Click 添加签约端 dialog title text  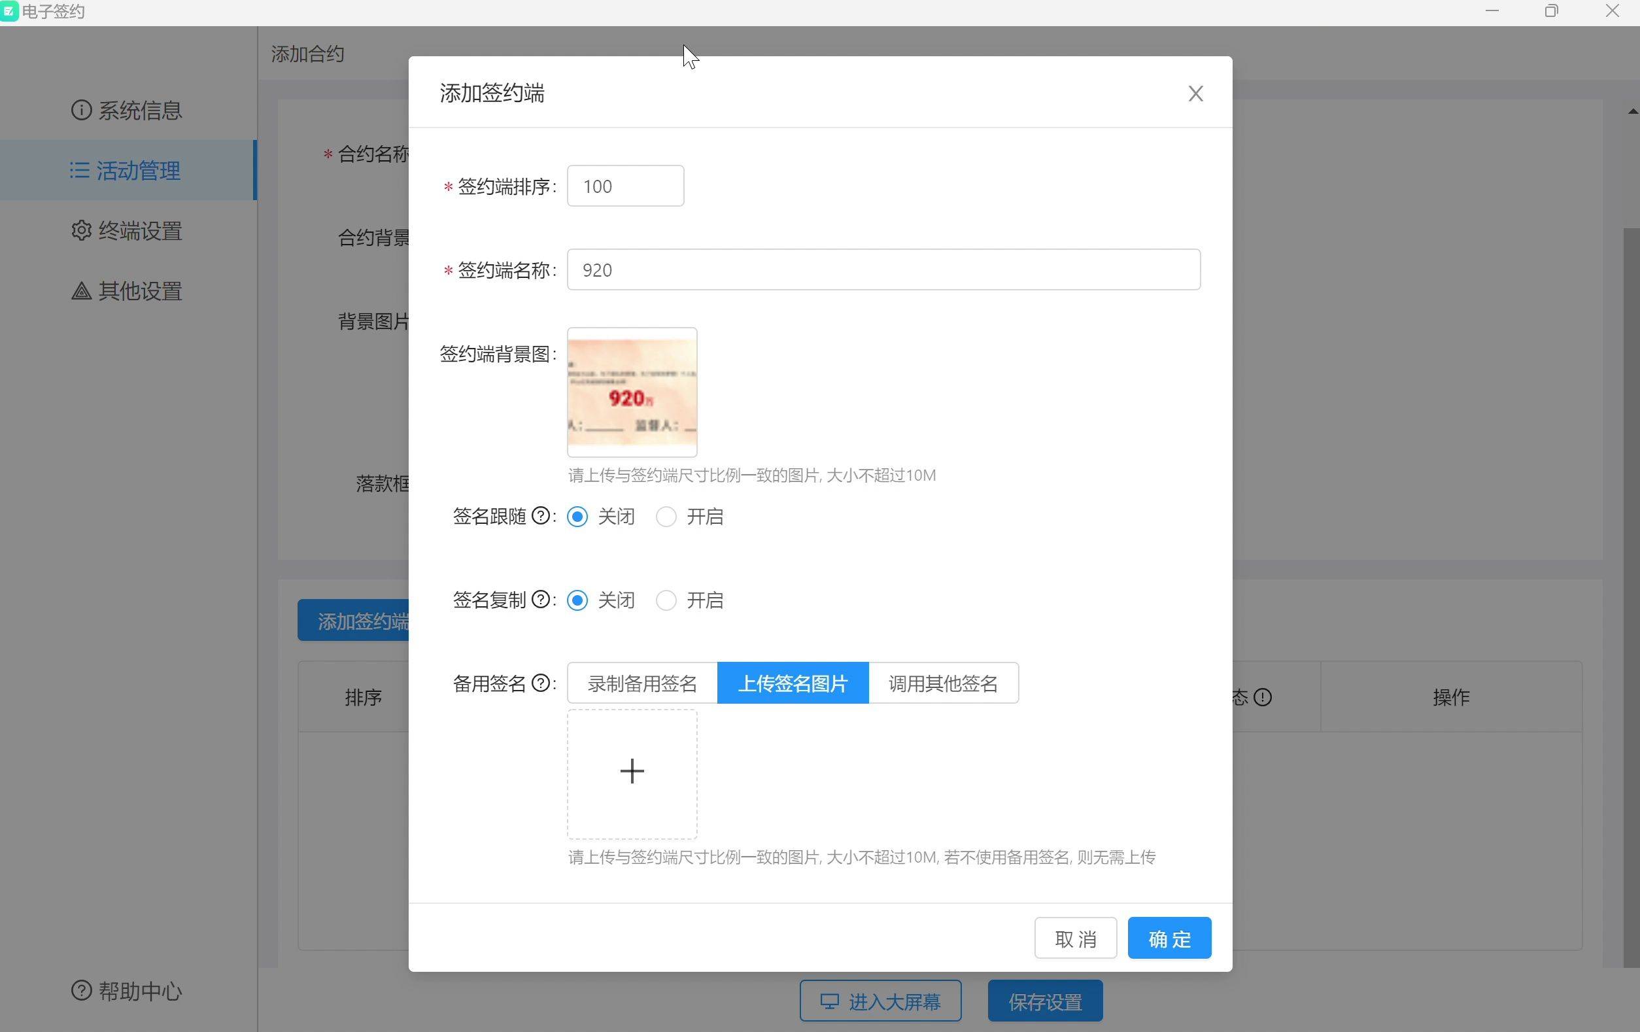pos(492,94)
